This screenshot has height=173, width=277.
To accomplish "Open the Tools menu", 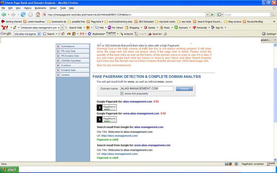I will click(x=63, y=8).
